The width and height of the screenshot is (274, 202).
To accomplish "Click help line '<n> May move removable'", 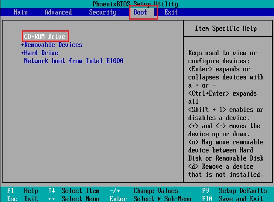I will click(226, 142).
